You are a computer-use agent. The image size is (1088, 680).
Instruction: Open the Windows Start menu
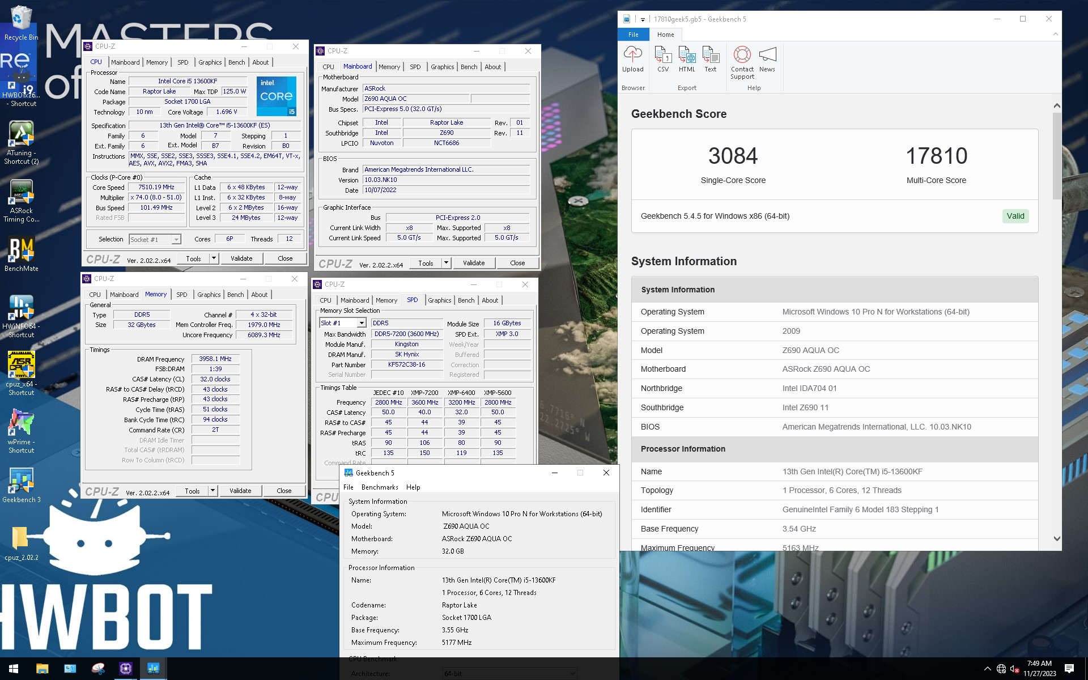pyautogui.click(x=14, y=669)
